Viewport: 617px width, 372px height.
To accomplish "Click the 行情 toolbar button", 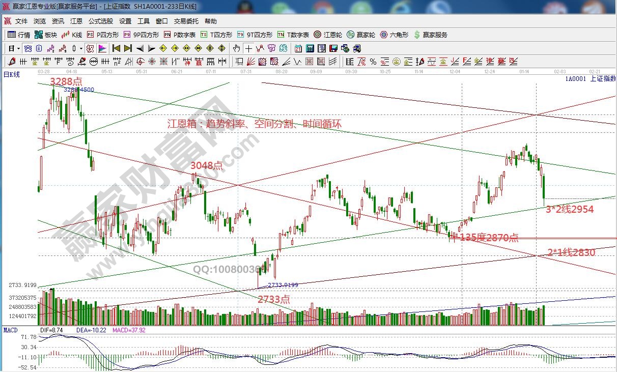I will coord(19,35).
